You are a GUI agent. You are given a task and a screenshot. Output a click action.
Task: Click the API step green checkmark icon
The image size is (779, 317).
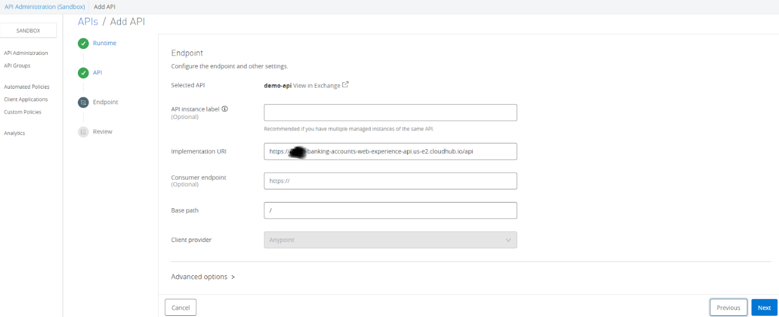click(83, 73)
